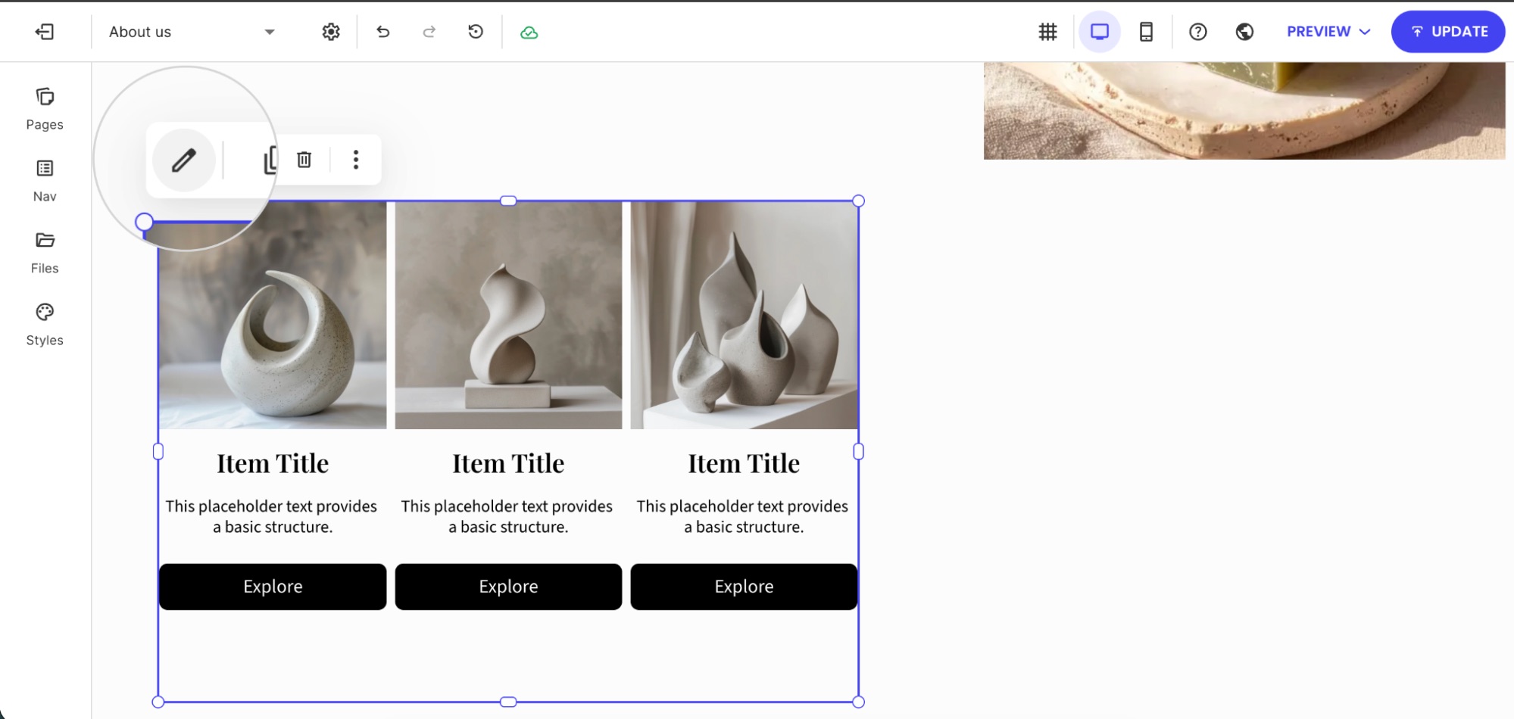Click the exit editor icon
This screenshot has height=719, width=1514.
pyautogui.click(x=45, y=32)
